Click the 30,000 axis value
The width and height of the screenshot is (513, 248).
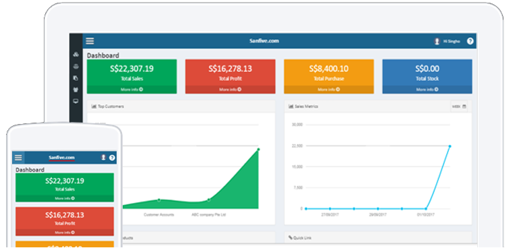click(x=297, y=125)
